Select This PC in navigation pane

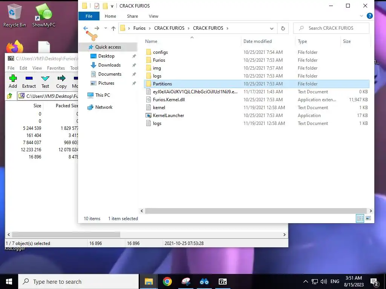103,95
